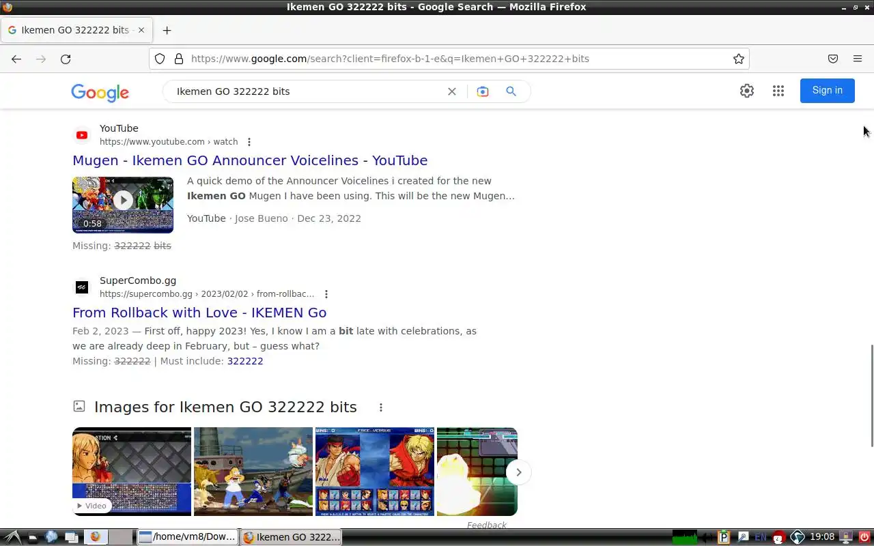The height and width of the screenshot is (546, 874).
Task: Open Mugen - Ikemen GO Announcer Voicelines link
Action: click(x=250, y=160)
